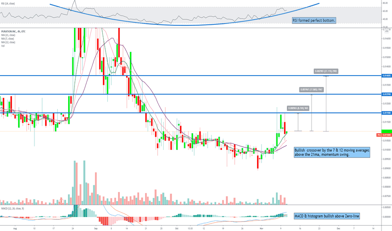Click the 0.011988 horizontal line price label
Image resolution: width=392 pixels, height=231 pixels.
pos(387,113)
